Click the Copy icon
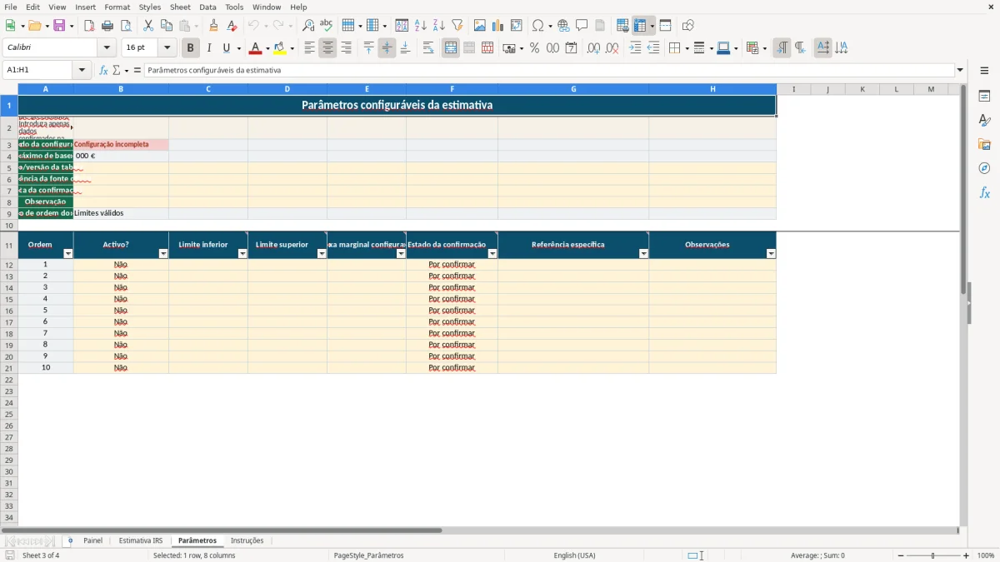The image size is (1000, 562). coord(167,26)
